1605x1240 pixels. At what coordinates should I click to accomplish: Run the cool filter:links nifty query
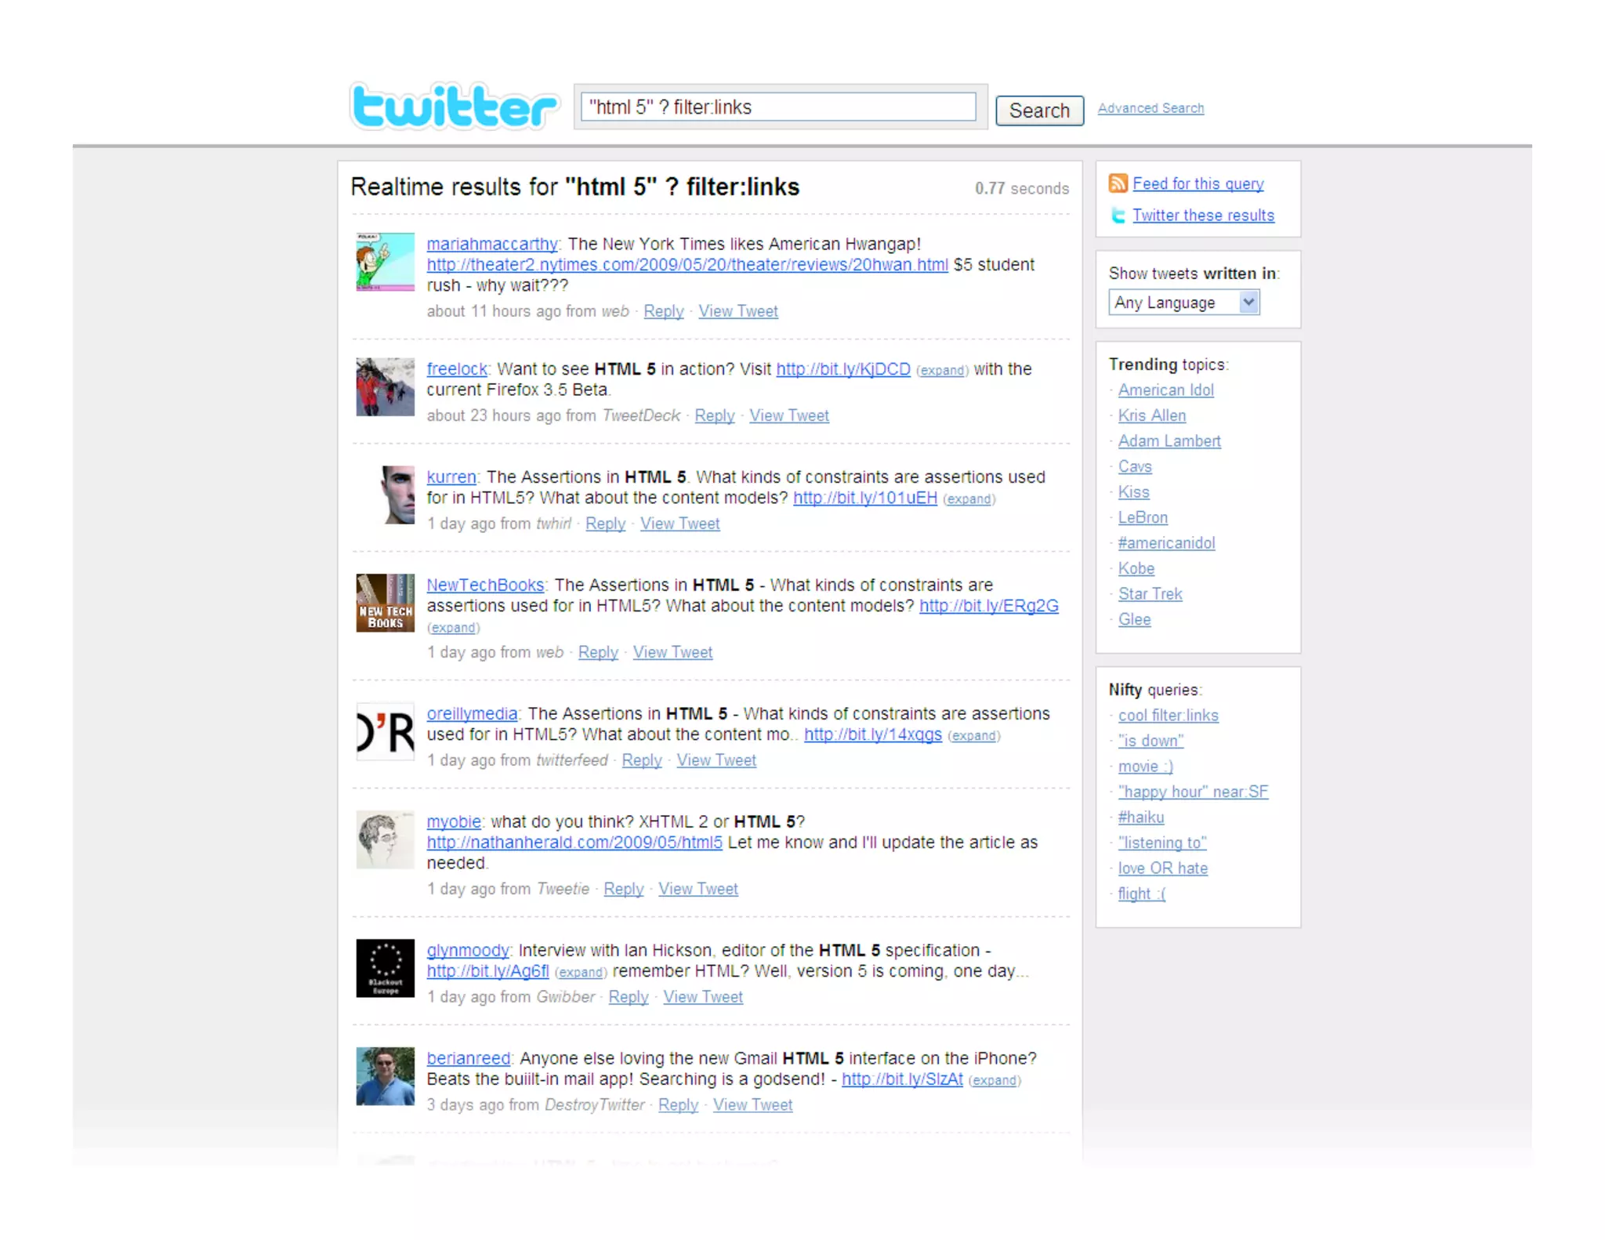[1168, 716]
